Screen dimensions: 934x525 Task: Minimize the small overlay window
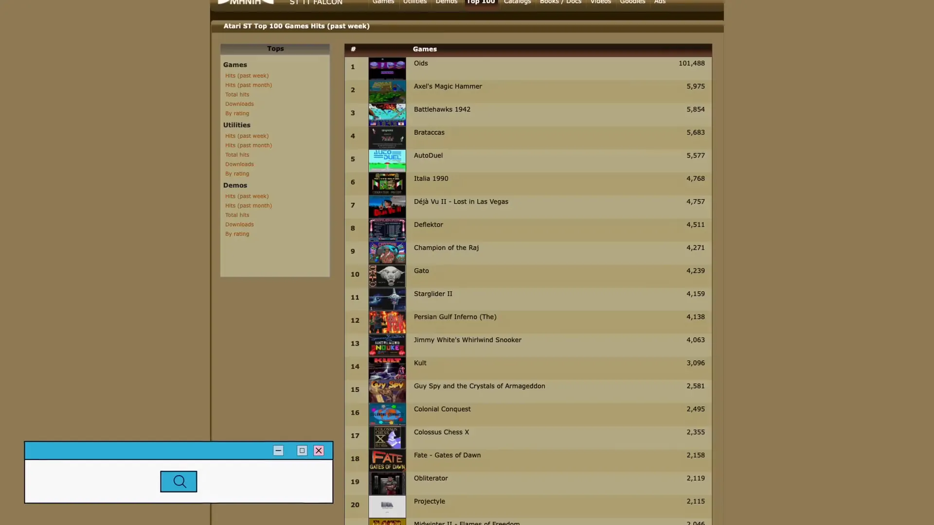[278, 451]
